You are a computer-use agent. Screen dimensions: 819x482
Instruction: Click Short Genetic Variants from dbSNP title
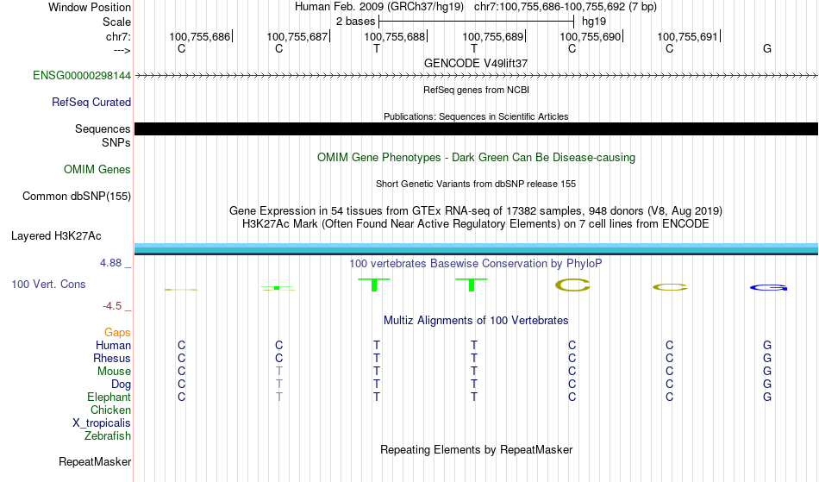coord(476,184)
